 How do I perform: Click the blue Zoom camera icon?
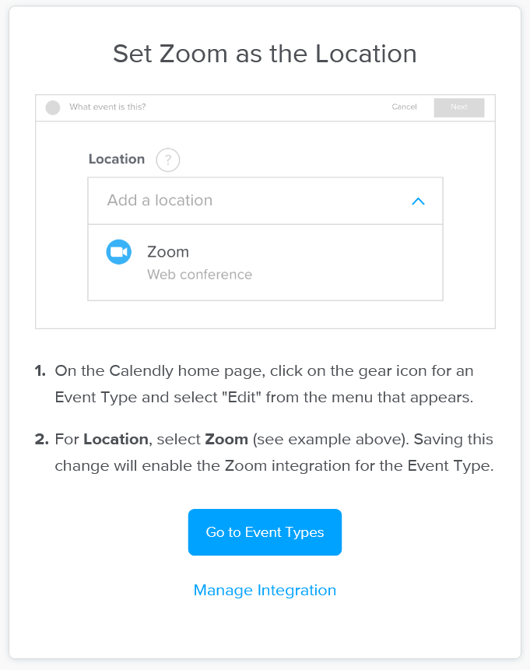click(118, 252)
